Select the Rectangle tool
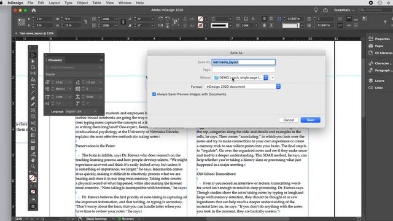The height and width of the screenshot is (221, 393). pos(33,117)
